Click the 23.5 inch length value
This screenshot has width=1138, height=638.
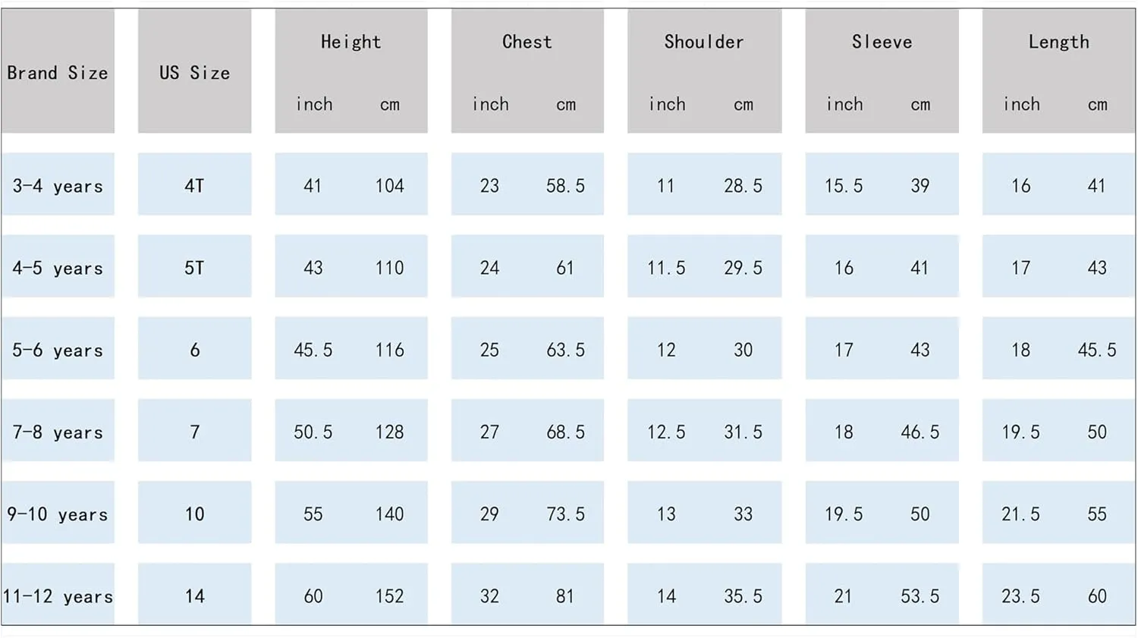pyautogui.click(x=1021, y=596)
